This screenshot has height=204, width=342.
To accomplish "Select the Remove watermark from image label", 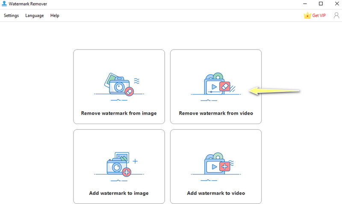I will pyautogui.click(x=119, y=113).
